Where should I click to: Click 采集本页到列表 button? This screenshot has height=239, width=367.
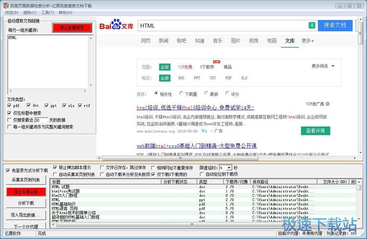[26, 179]
